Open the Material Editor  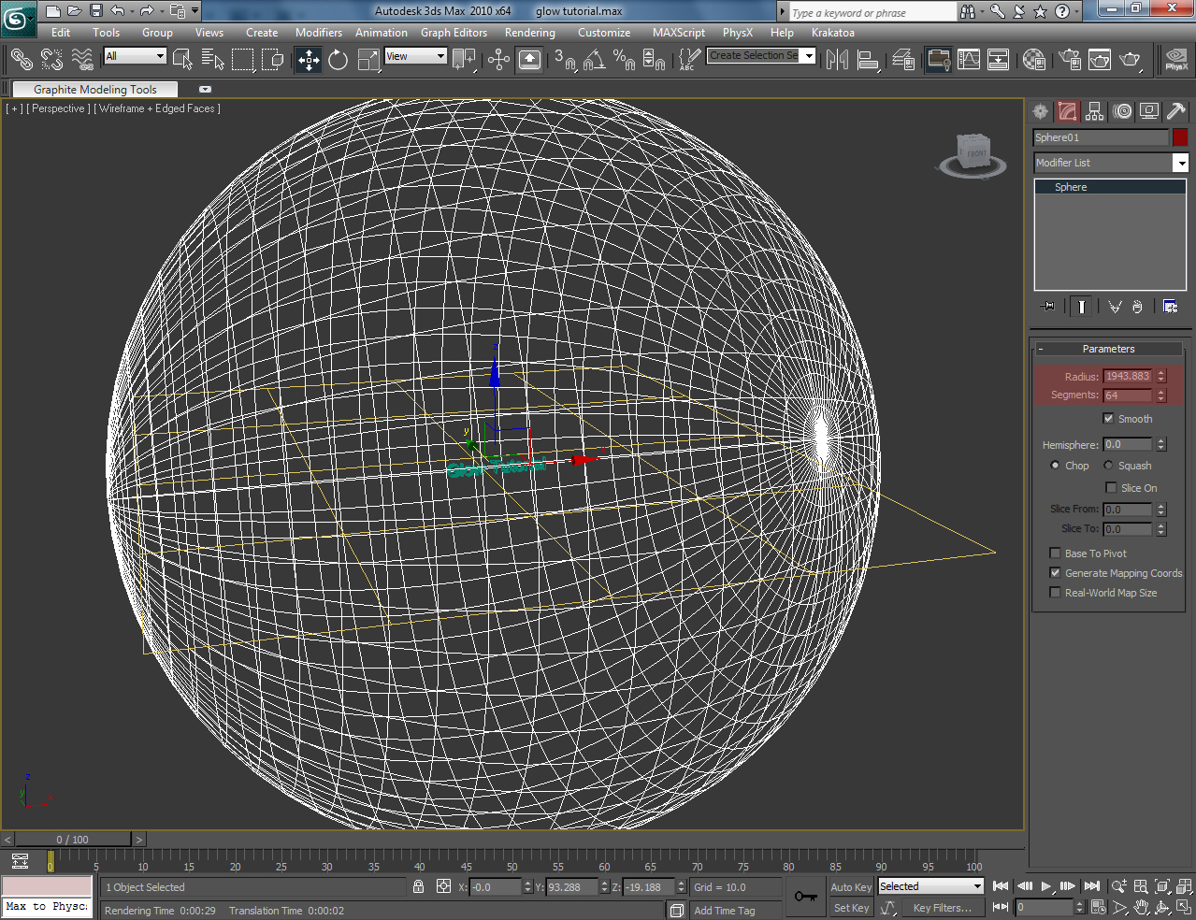(1033, 60)
